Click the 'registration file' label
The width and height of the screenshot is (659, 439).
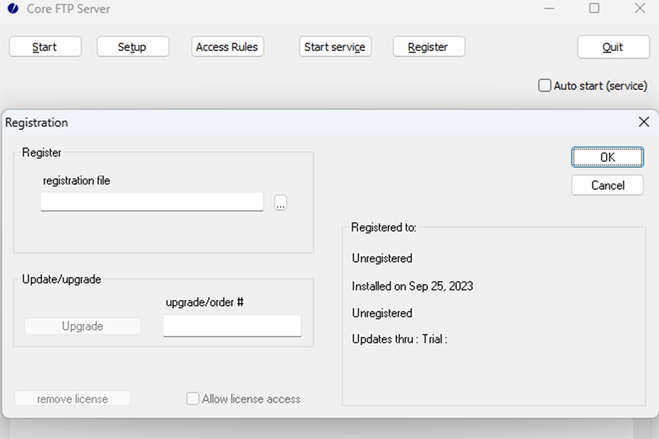coord(77,180)
